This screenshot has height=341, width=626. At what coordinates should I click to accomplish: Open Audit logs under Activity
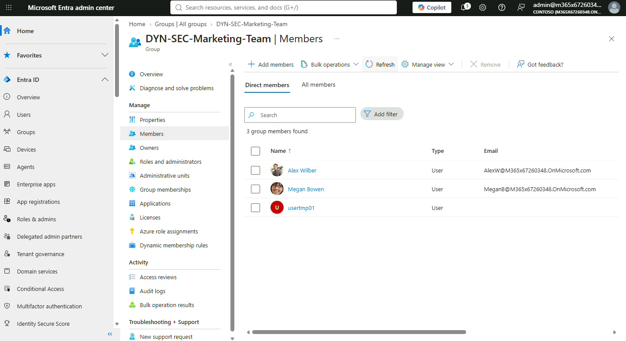tap(152, 291)
